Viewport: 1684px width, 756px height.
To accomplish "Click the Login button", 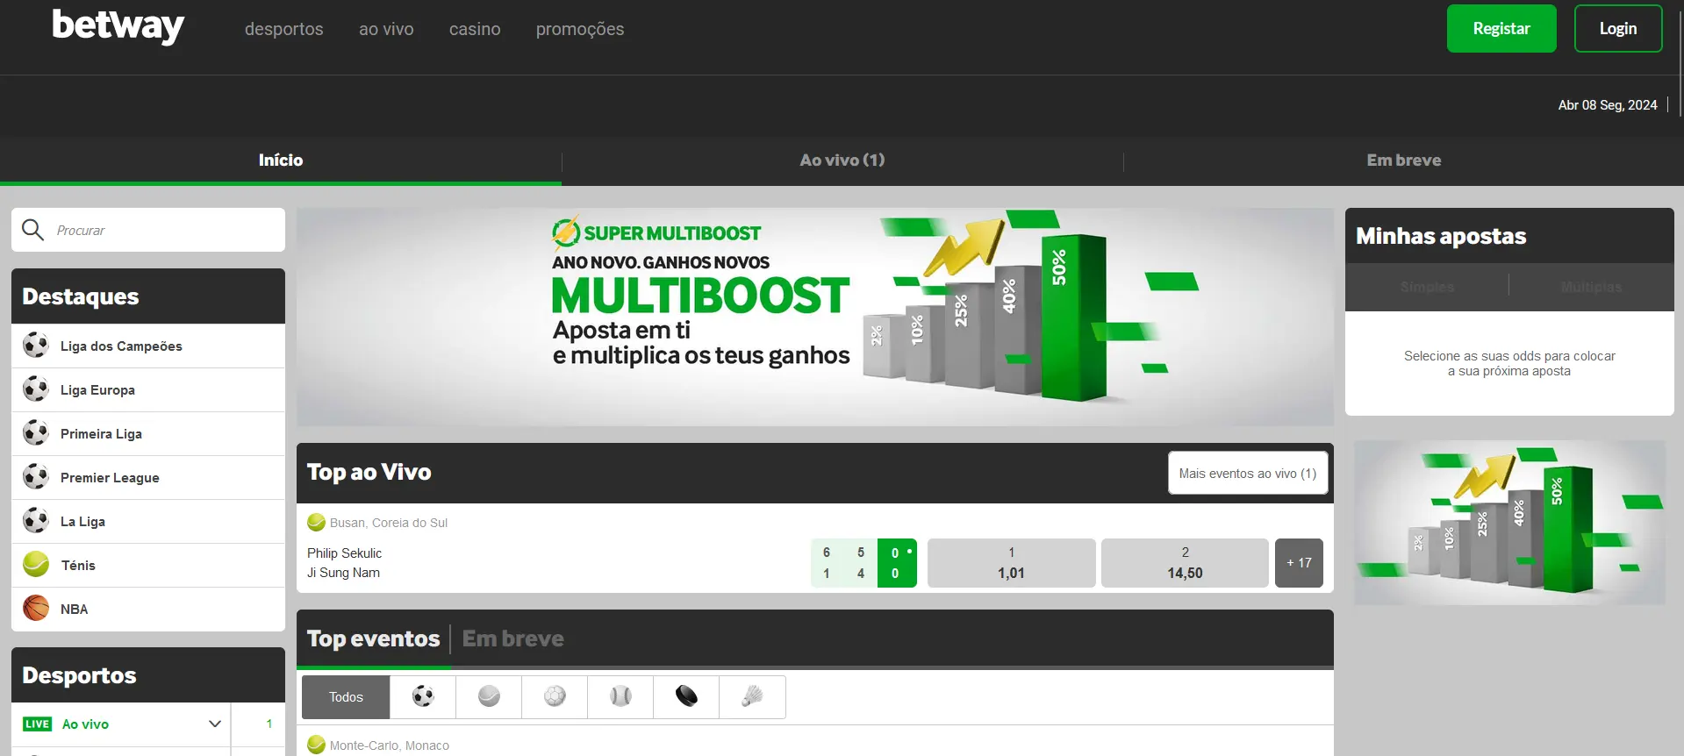I will [1618, 28].
